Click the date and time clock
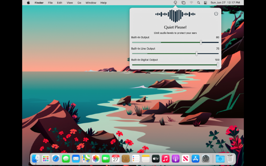 [x=225, y=3]
